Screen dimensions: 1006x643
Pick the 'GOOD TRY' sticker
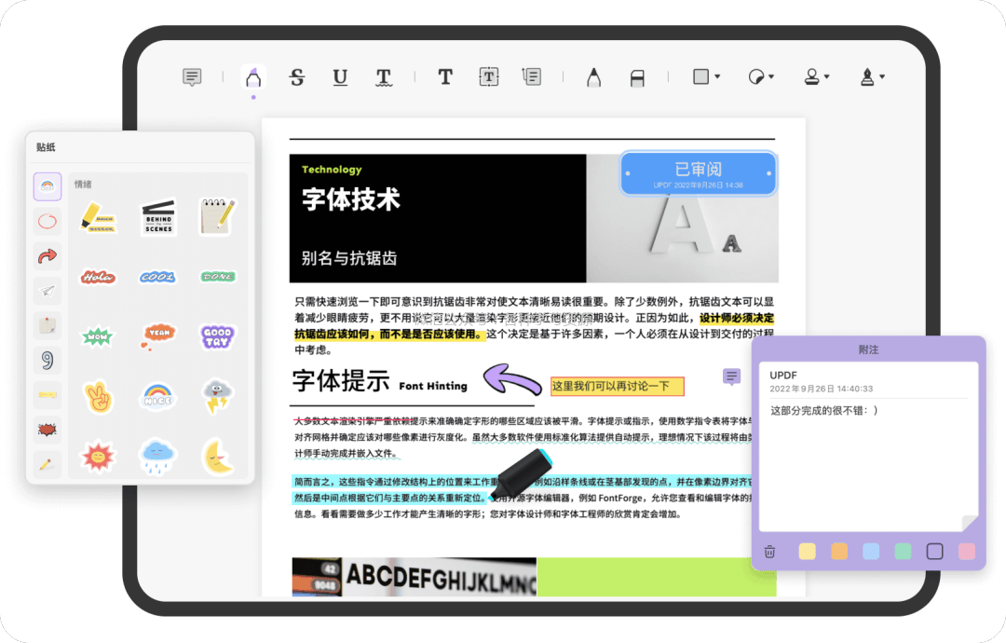point(217,335)
